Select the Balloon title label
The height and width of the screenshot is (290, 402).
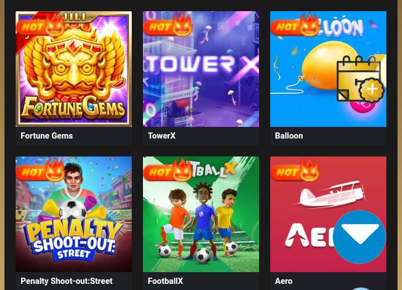click(x=289, y=136)
